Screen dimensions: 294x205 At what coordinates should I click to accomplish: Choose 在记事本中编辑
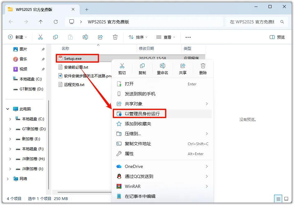pos(162,196)
